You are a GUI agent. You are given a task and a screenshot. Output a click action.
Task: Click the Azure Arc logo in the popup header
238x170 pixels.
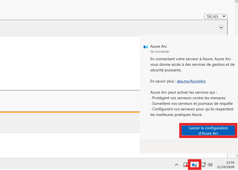[146, 47]
